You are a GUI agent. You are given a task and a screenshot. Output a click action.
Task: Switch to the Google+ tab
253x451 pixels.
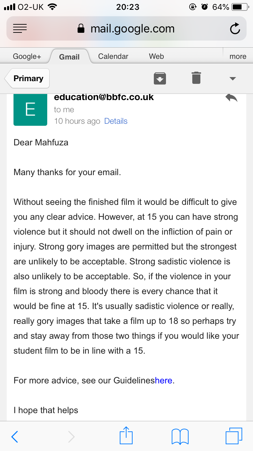point(27,56)
